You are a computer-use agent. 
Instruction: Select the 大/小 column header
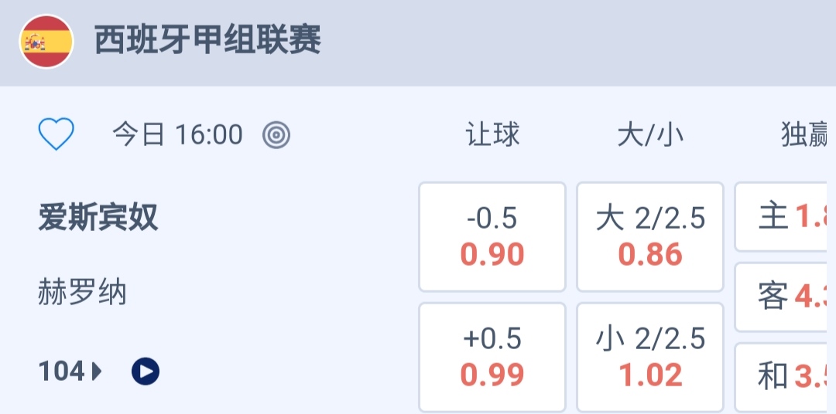tap(650, 135)
